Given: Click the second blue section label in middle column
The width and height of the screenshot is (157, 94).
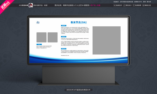Looking at the screenshot, I should pyautogui.click(x=64, y=37).
